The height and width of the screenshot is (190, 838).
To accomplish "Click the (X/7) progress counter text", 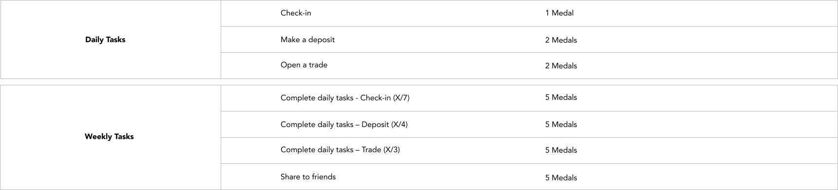I will tap(401, 98).
